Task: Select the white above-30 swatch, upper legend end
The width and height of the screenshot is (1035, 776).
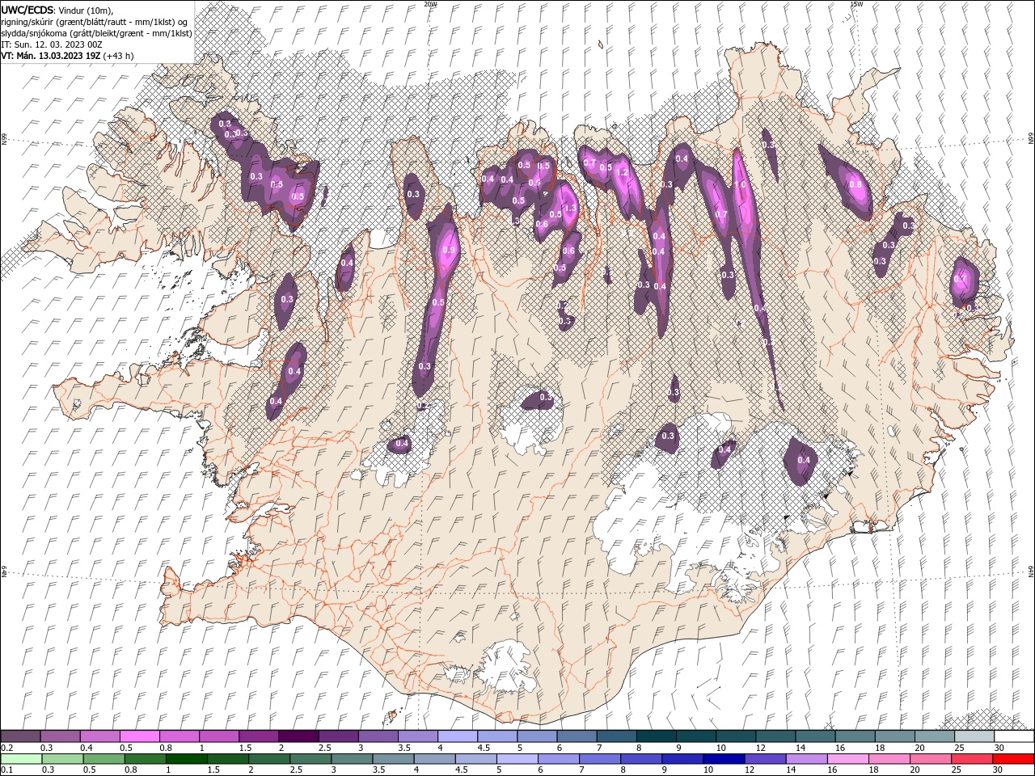Action: [1014, 736]
